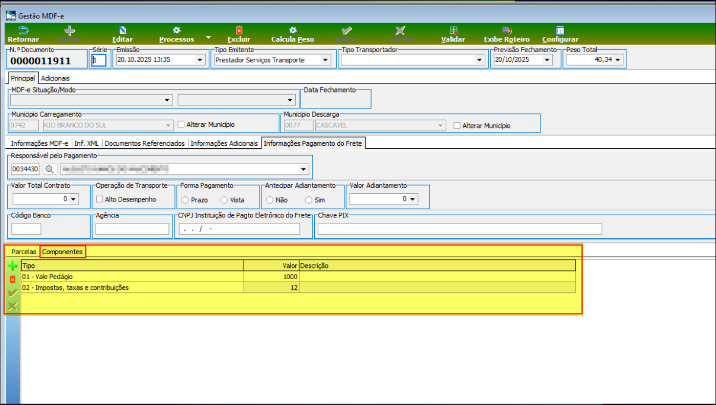Screen dimensions: 716x405
Task: Click the Retornar toolbar icon
Action: [x=23, y=31]
